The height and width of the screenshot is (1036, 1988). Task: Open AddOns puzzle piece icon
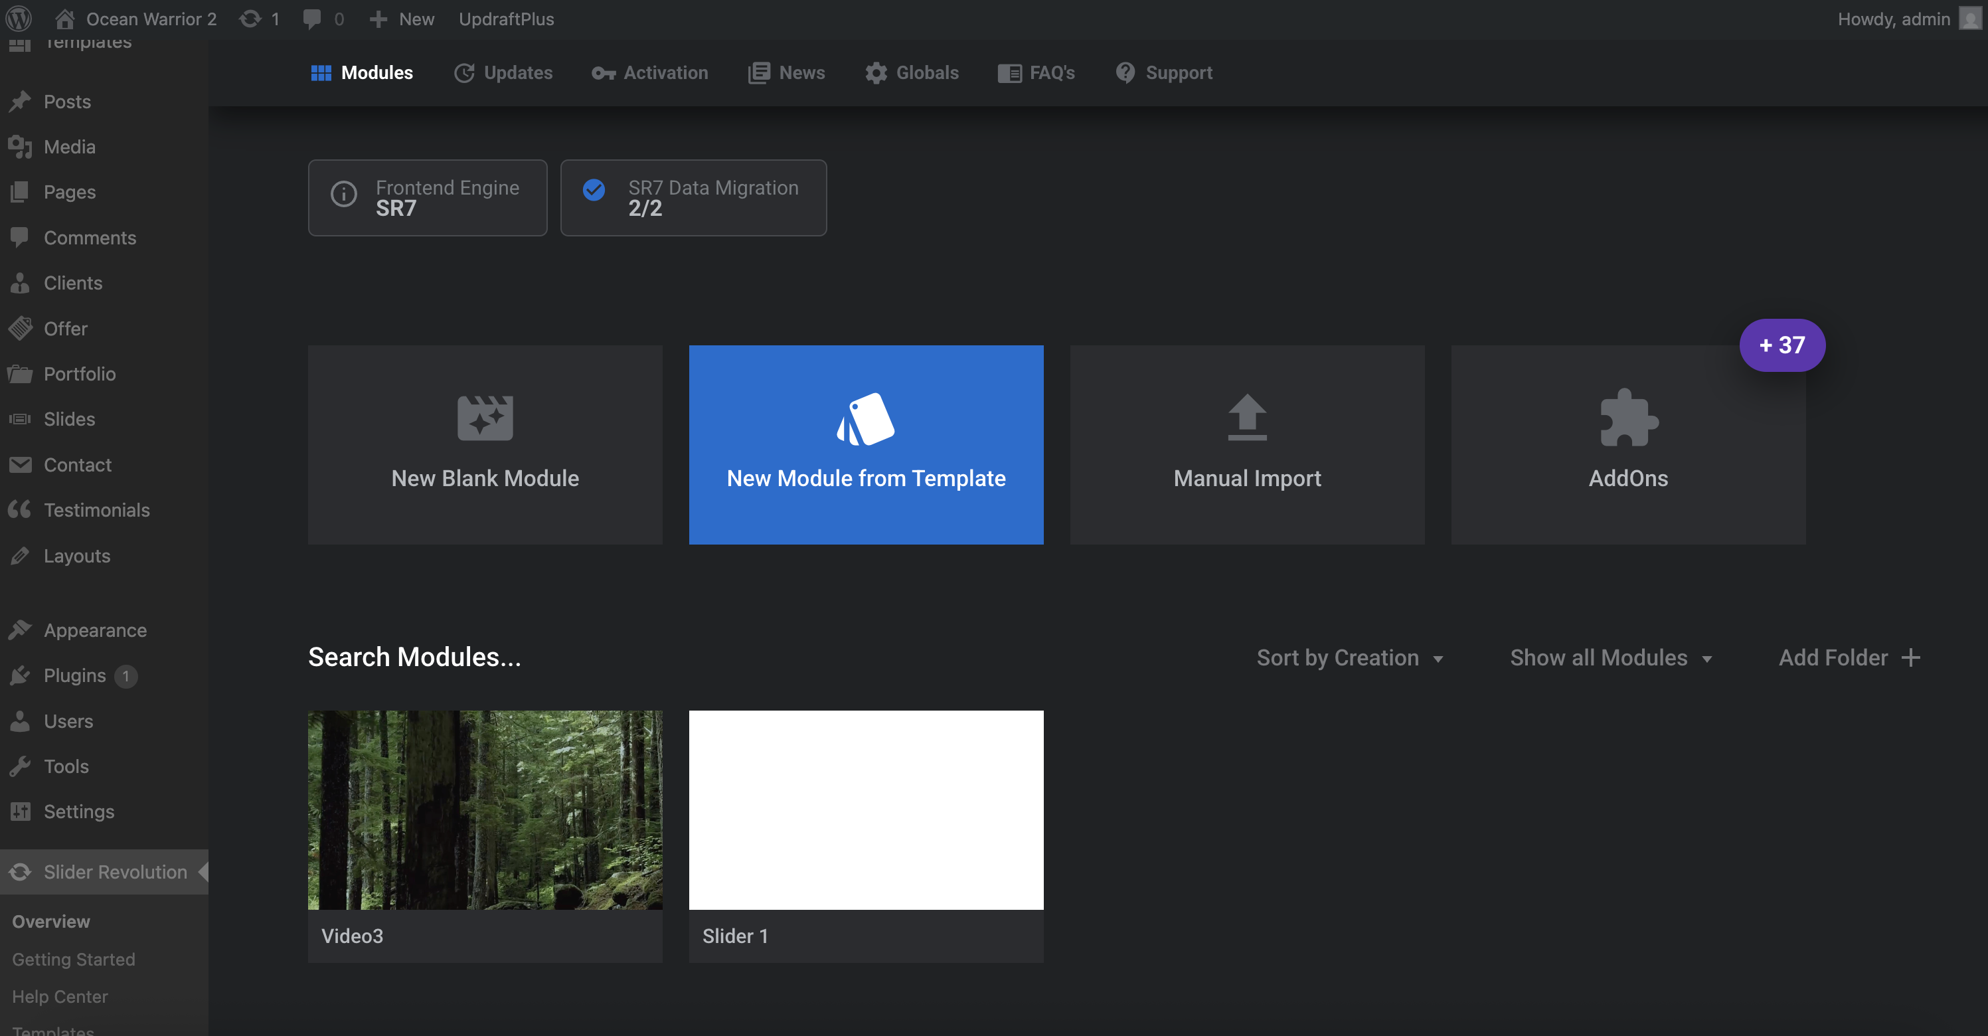click(1627, 418)
